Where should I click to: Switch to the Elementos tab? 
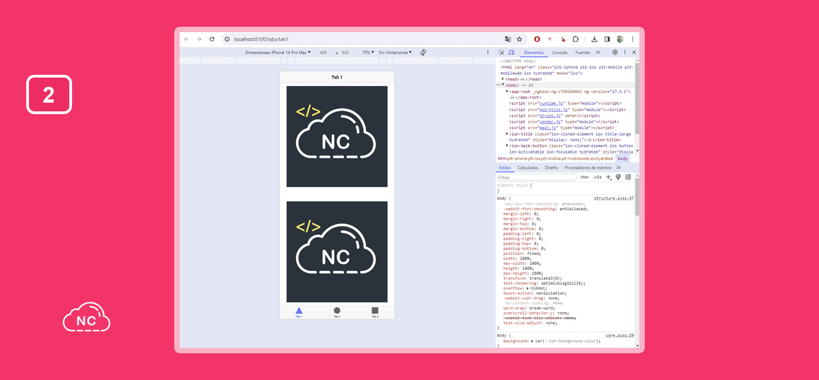pyautogui.click(x=534, y=52)
